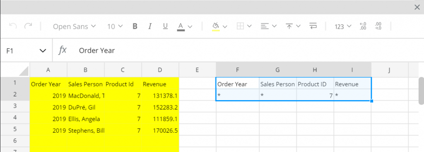Click the fill color bucket icon

click(216, 27)
